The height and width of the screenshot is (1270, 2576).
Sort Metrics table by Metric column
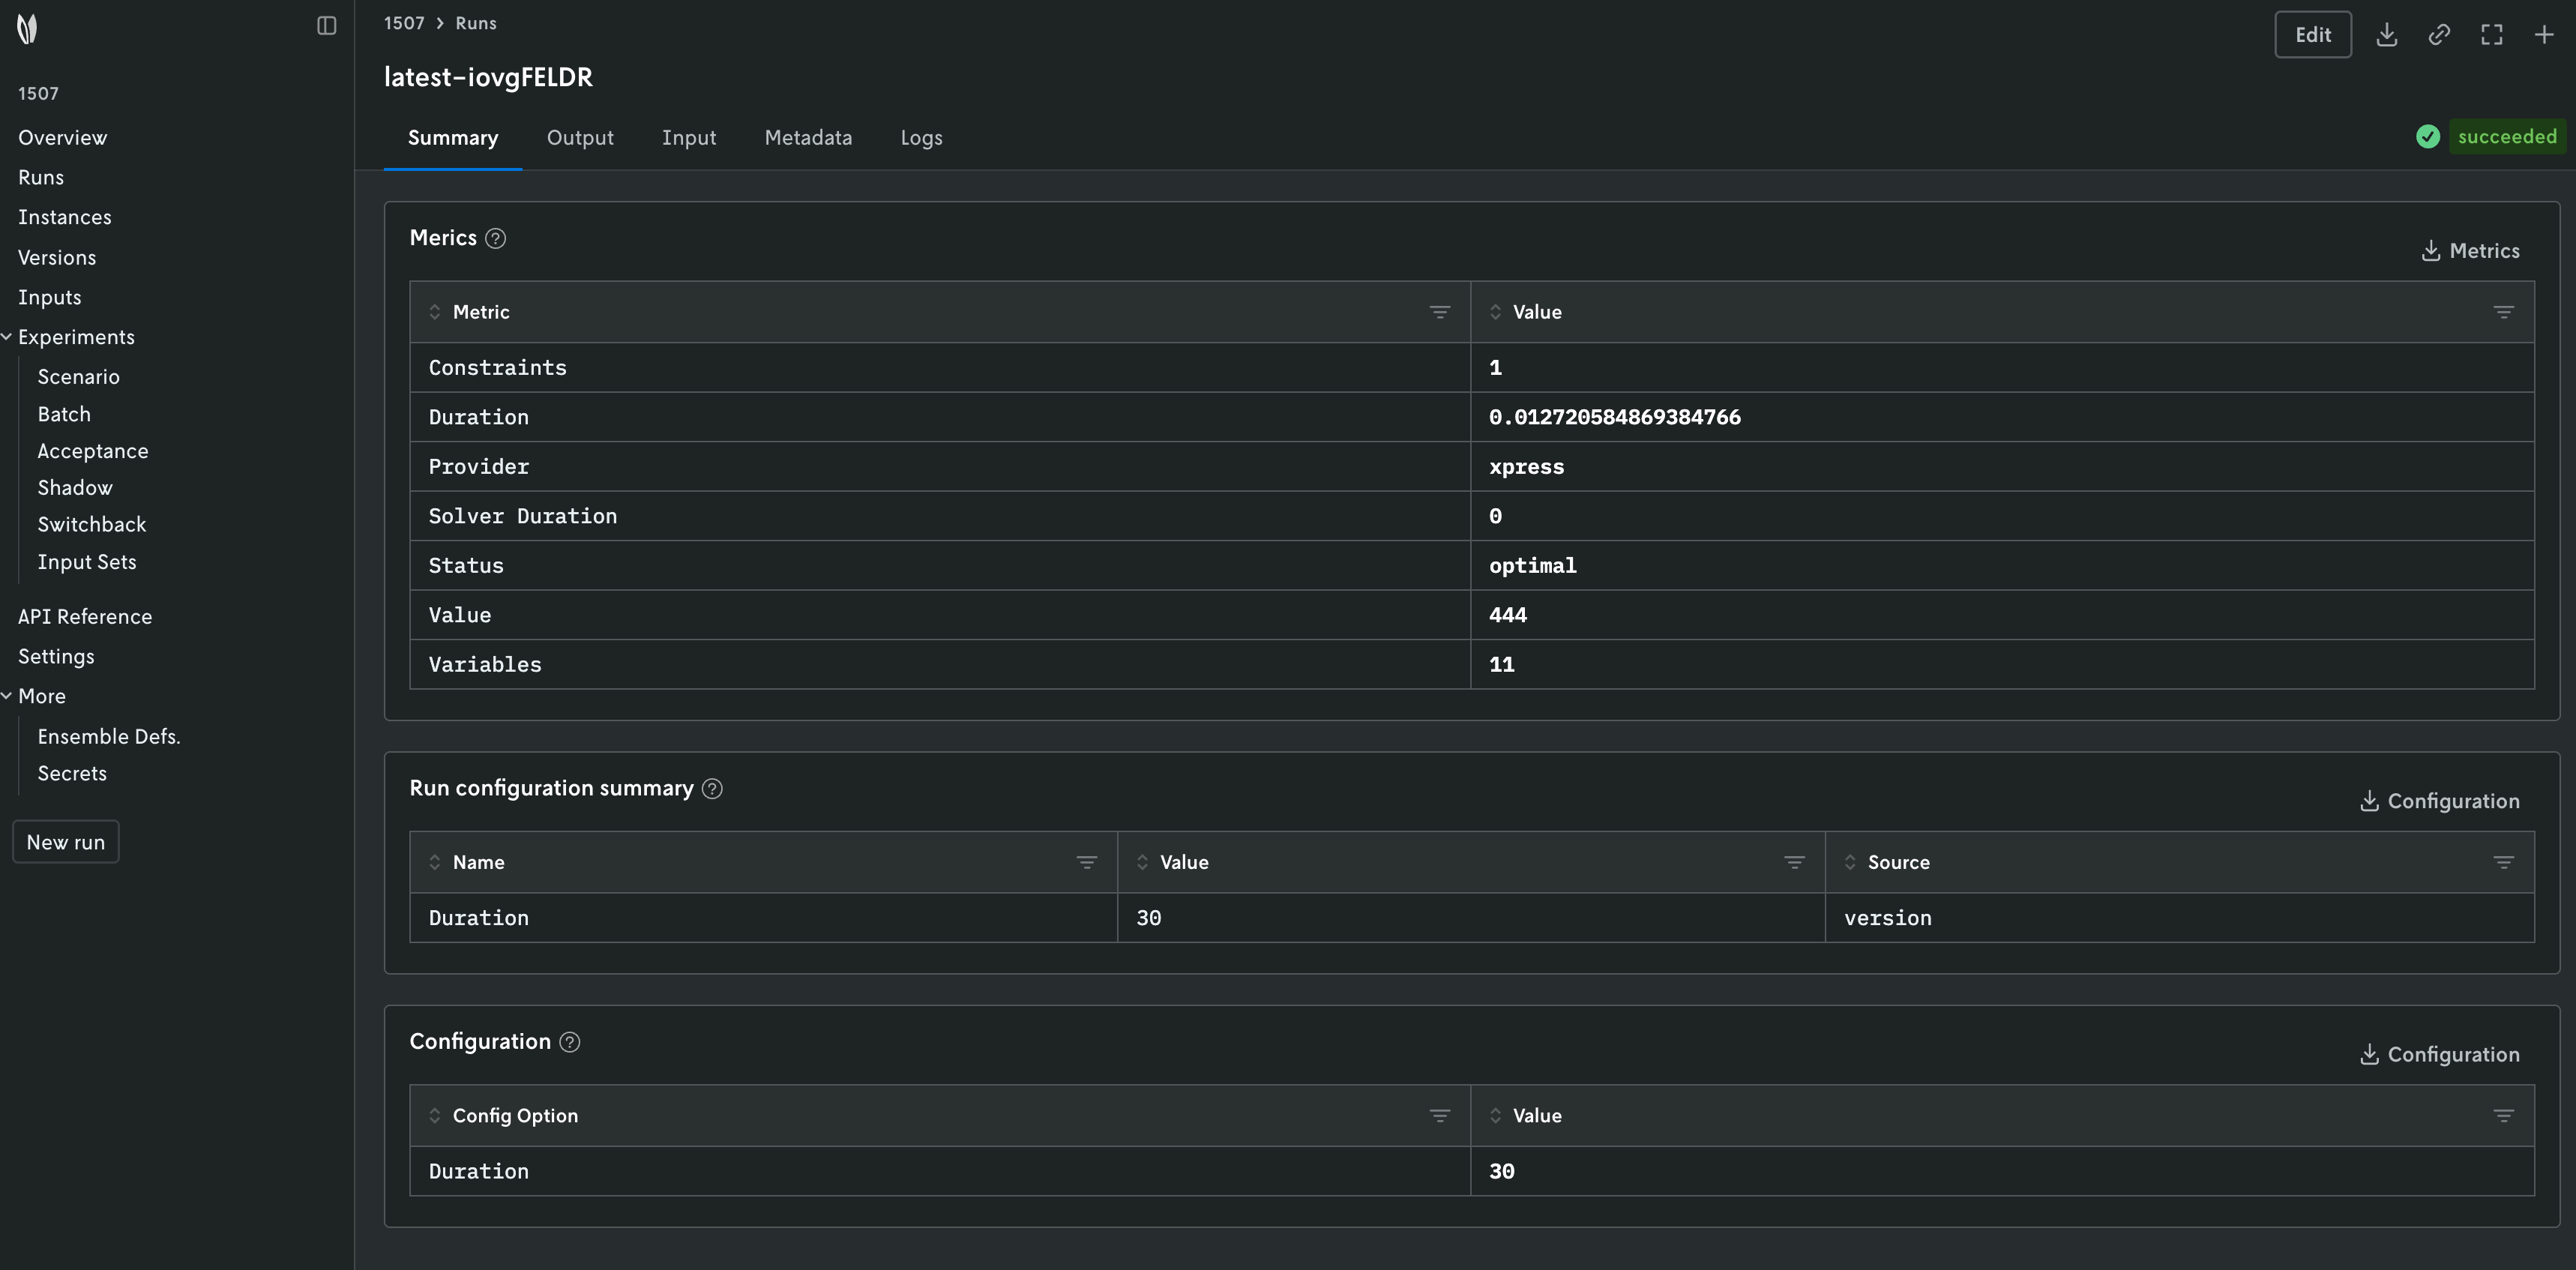(435, 312)
